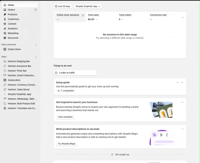
Task: Click the Marketing target icon
Action: coord(5,33)
